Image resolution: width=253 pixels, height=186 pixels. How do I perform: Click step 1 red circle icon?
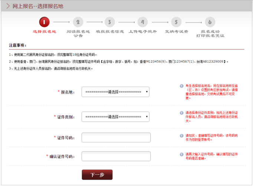pos(44,22)
